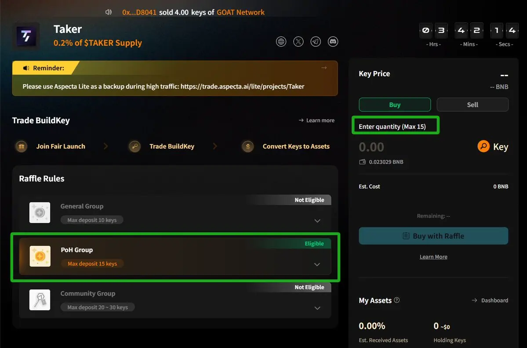Select the Trade BuildKey step
The width and height of the screenshot is (527, 348).
coord(172,147)
